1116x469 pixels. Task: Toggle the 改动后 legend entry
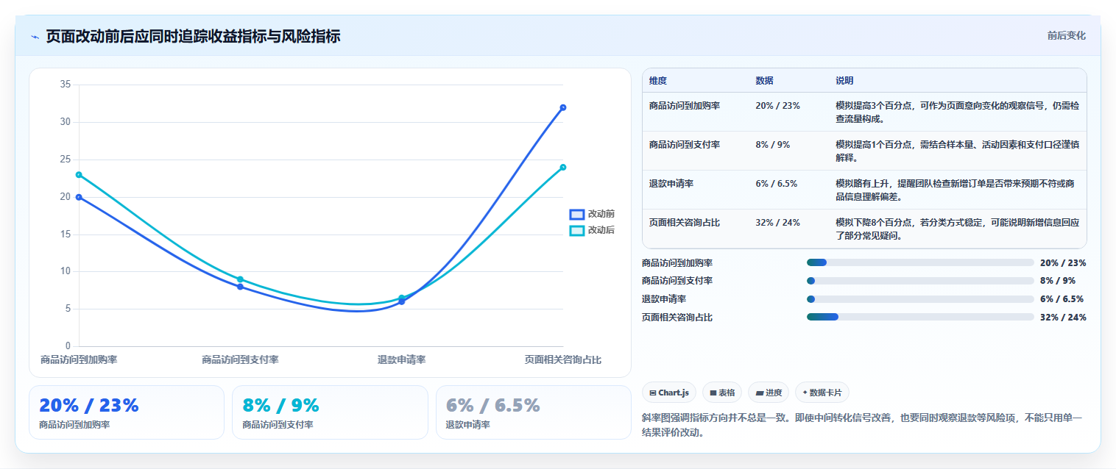[x=592, y=230]
